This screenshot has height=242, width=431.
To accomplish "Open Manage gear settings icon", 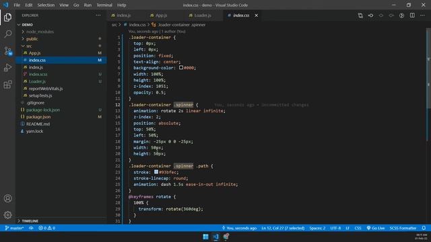I will [x=7, y=215].
